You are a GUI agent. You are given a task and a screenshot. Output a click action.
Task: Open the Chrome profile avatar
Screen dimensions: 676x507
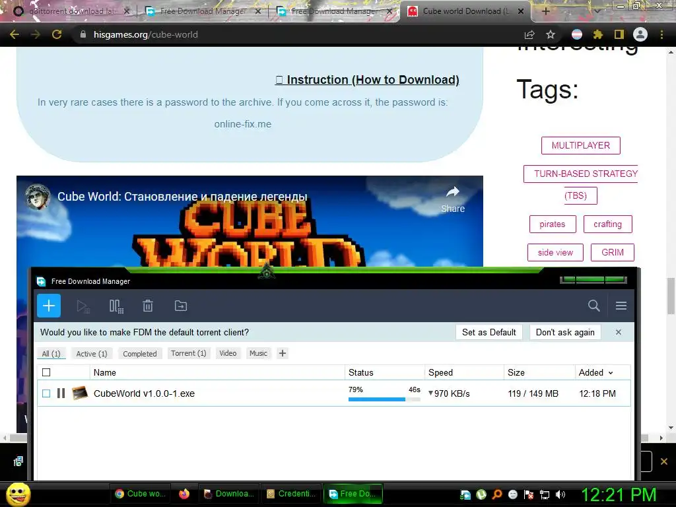click(640, 34)
